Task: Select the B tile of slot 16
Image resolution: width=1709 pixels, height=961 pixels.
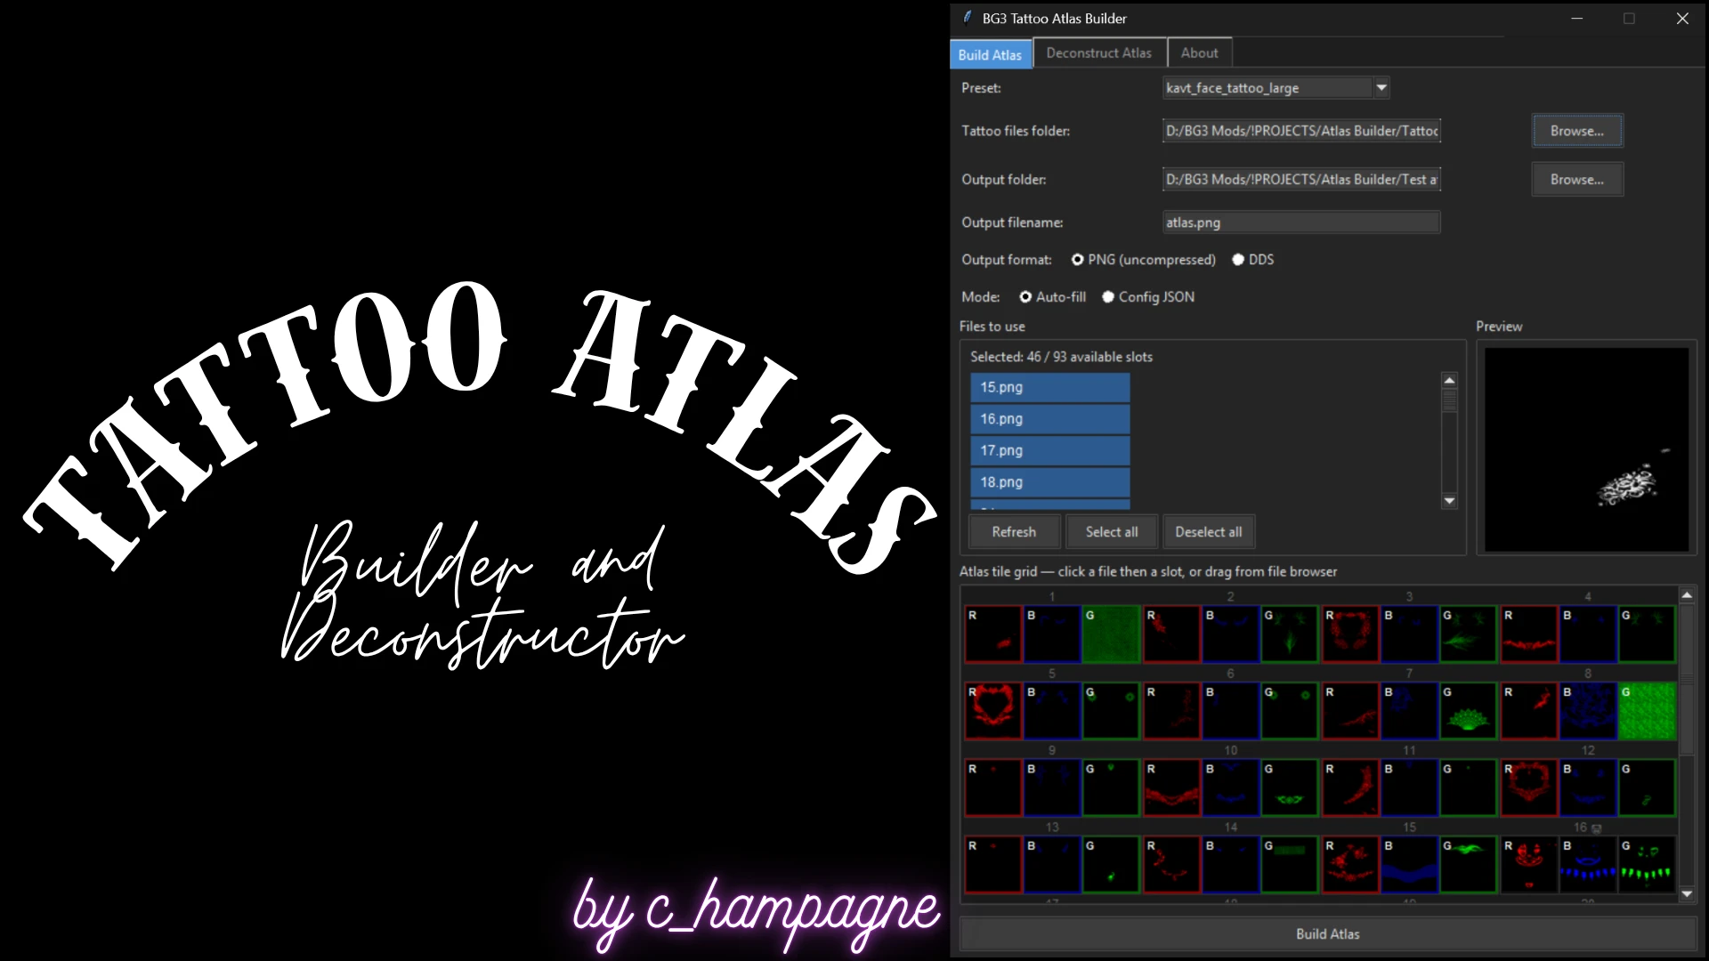Action: coord(1588,864)
